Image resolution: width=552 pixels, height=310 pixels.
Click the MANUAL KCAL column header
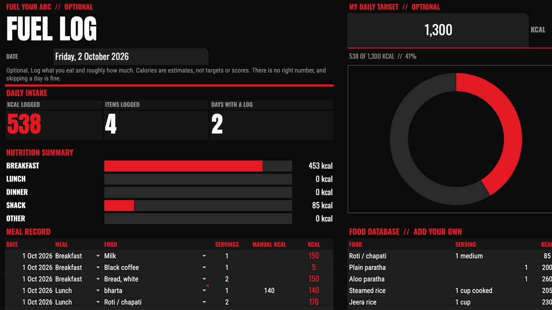pos(269,244)
